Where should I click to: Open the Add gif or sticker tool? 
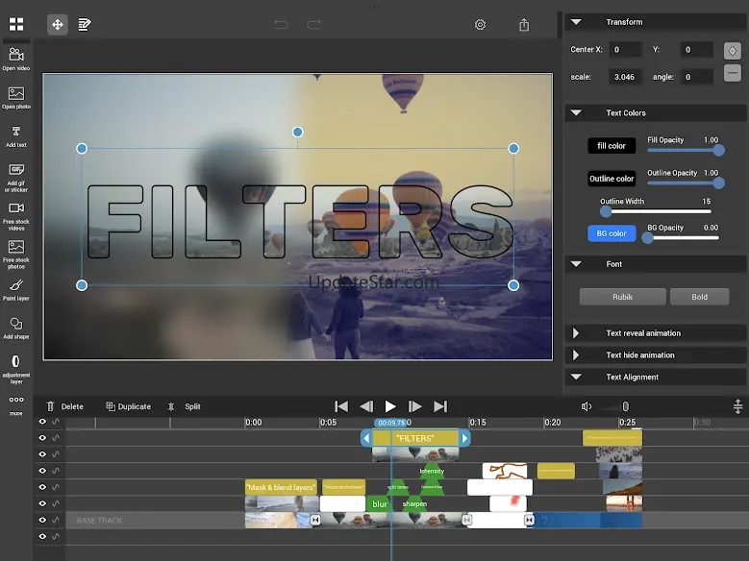click(x=16, y=170)
